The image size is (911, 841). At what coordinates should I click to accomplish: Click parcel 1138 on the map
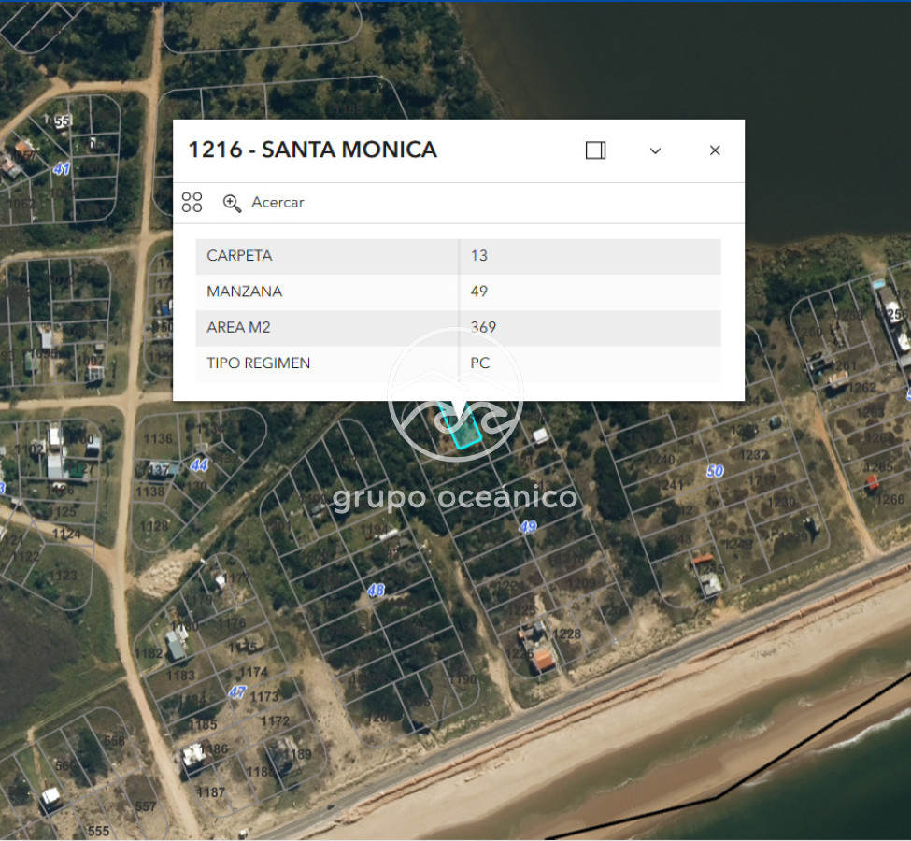149,492
